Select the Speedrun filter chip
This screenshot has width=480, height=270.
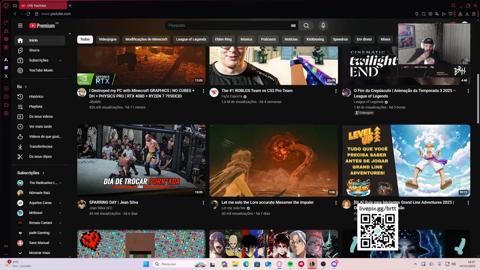pyautogui.click(x=340, y=39)
